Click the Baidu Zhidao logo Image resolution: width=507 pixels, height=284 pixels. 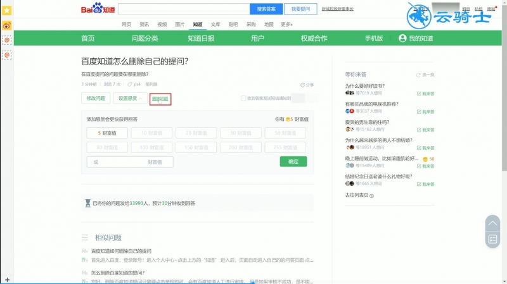tap(98, 8)
